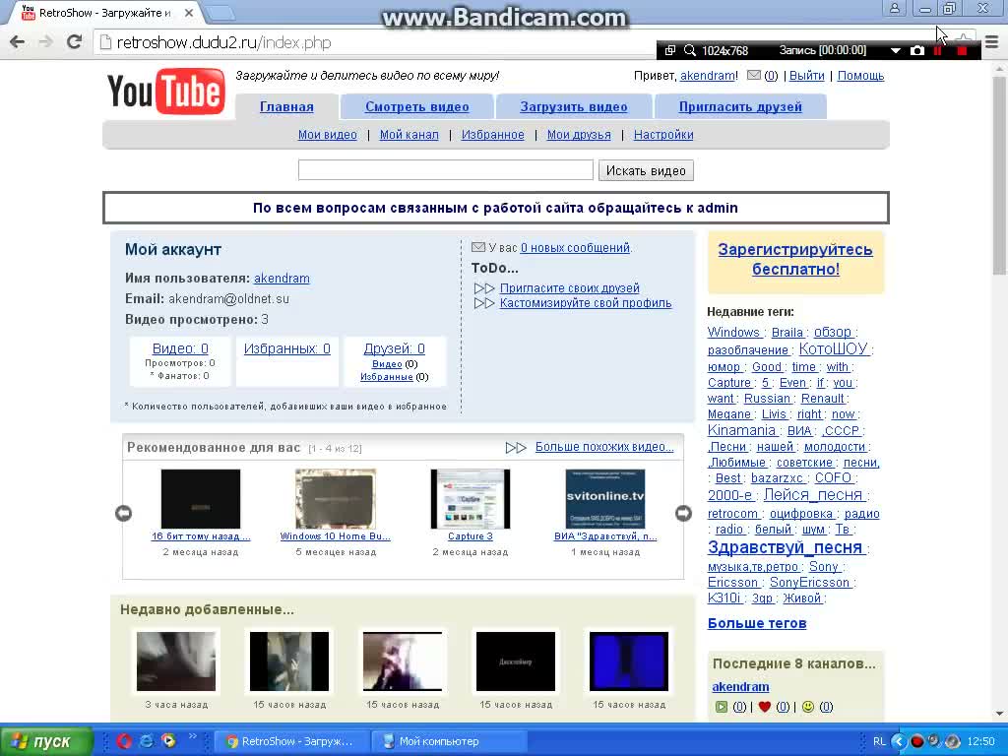The height and width of the screenshot is (756, 1008).
Task: Open the Друзей: 0 link
Action: click(x=394, y=348)
